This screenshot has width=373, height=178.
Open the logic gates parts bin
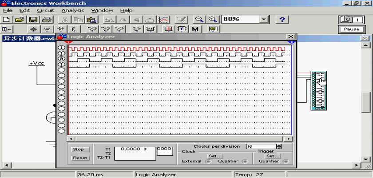tap(137, 29)
